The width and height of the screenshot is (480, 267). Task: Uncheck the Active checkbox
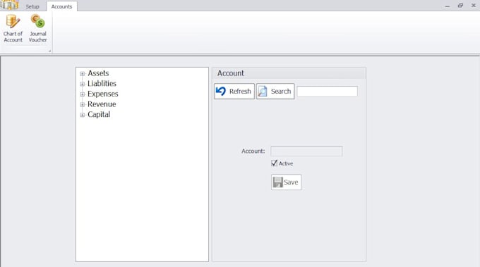point(275,163)
